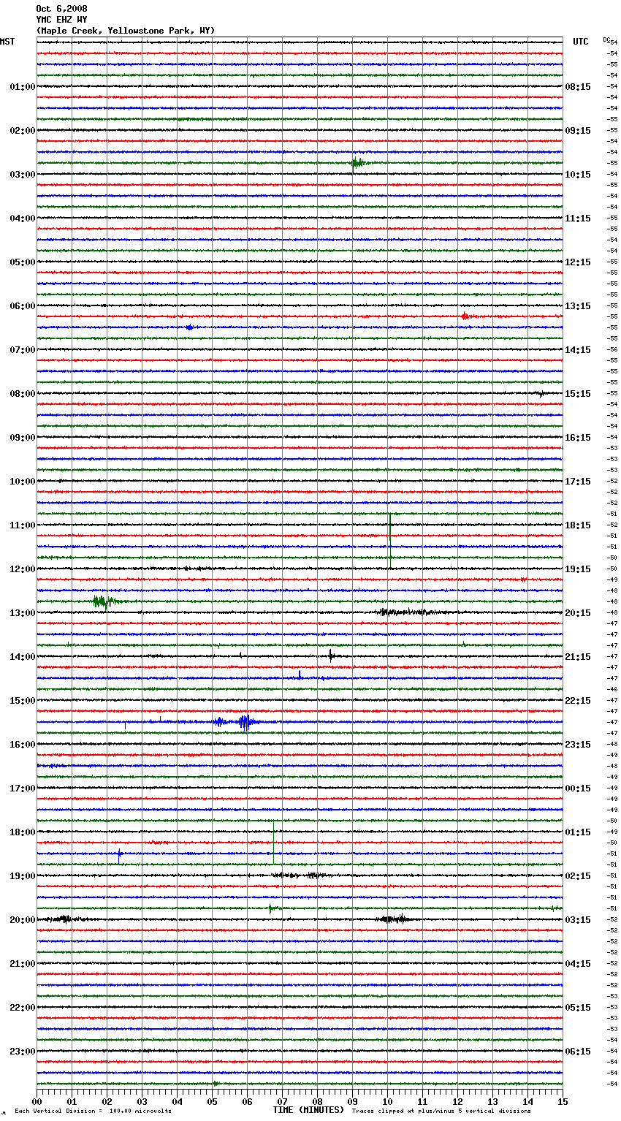Click the '22:15' UTC time label
621x1121 pixels.
pos(578,701)
